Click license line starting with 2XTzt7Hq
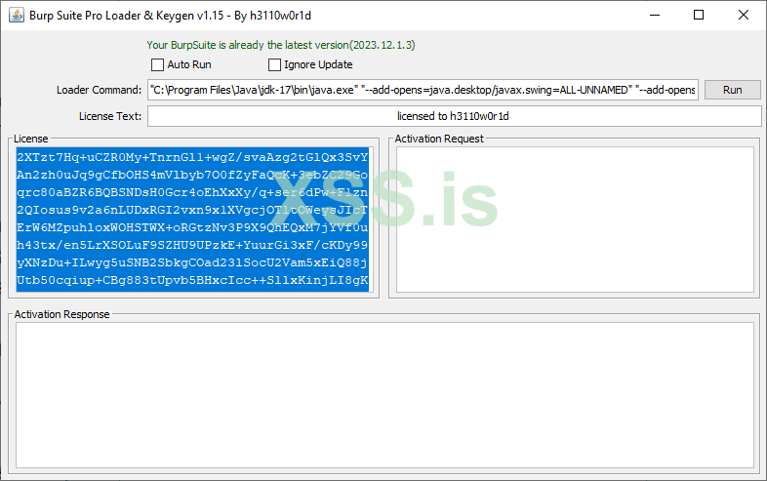Viewport: 767px width, 481px height. pyautogui.click(x=192, y=157)
